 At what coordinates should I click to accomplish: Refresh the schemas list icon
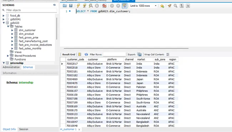(x=55, y=5)
